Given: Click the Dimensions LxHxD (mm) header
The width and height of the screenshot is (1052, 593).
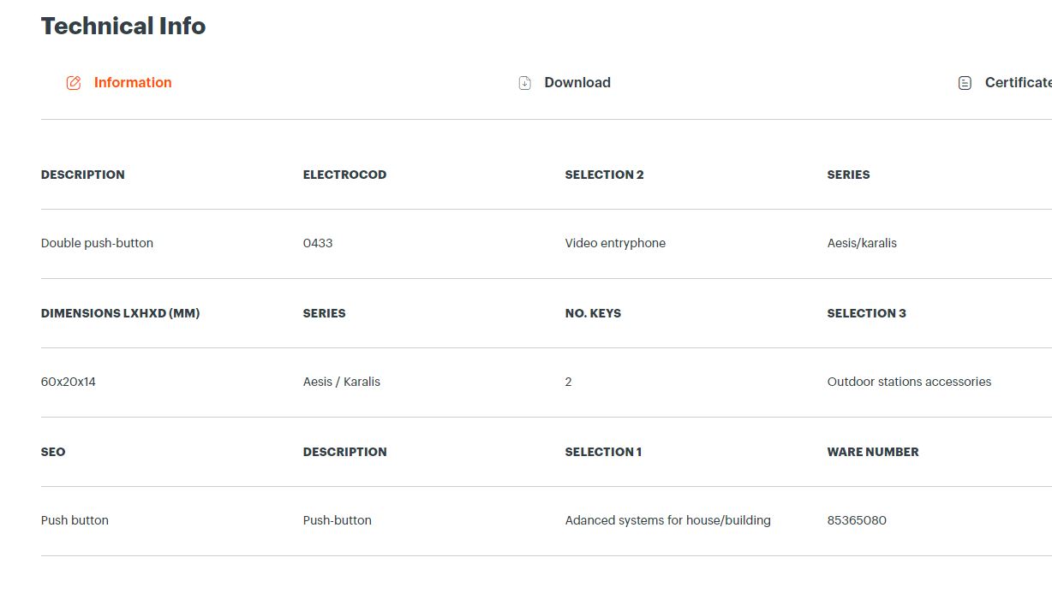Looking at the screenshot, I should [x=120, y=313].
